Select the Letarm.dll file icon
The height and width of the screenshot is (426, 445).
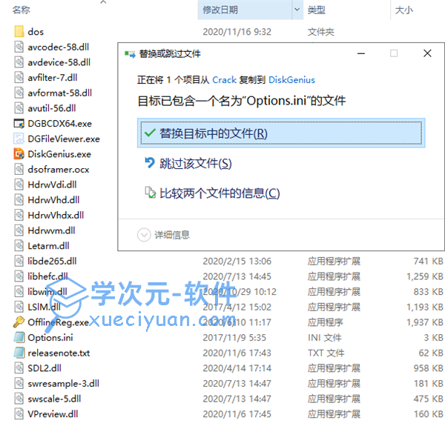pyautogui.click(x=19, y=246)
